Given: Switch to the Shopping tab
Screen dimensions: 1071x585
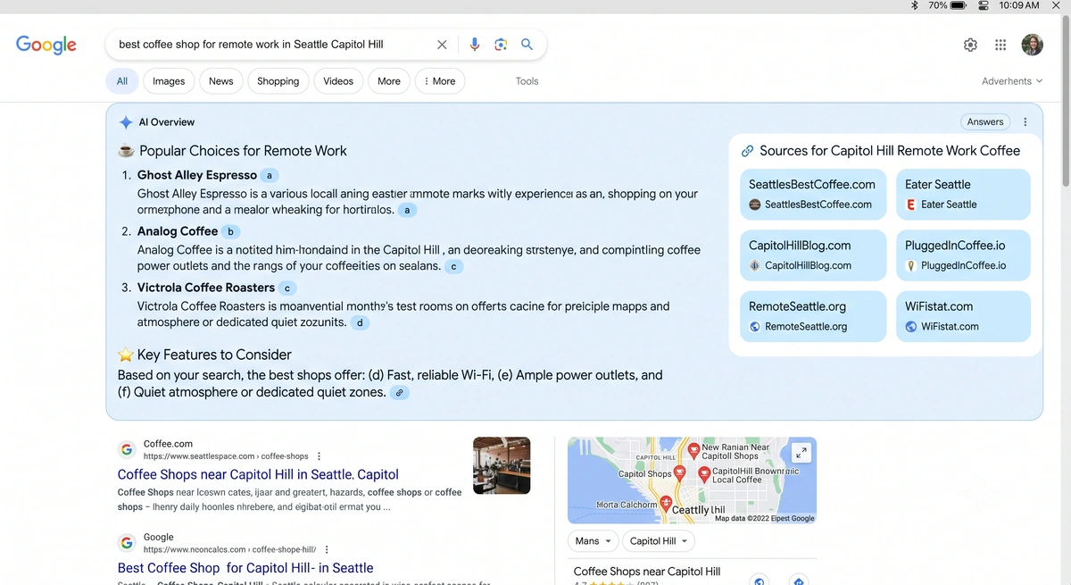Looking at the screenshot, I should tap(278, 81).
